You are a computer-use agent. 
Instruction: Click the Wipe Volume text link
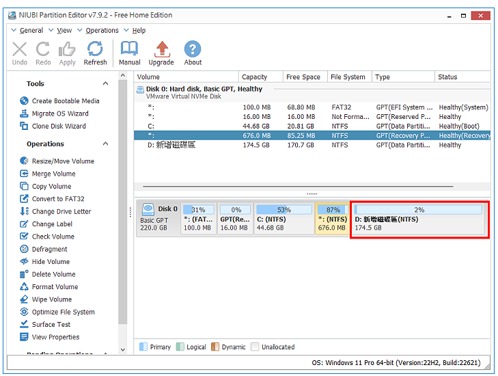tap(52, 299)
